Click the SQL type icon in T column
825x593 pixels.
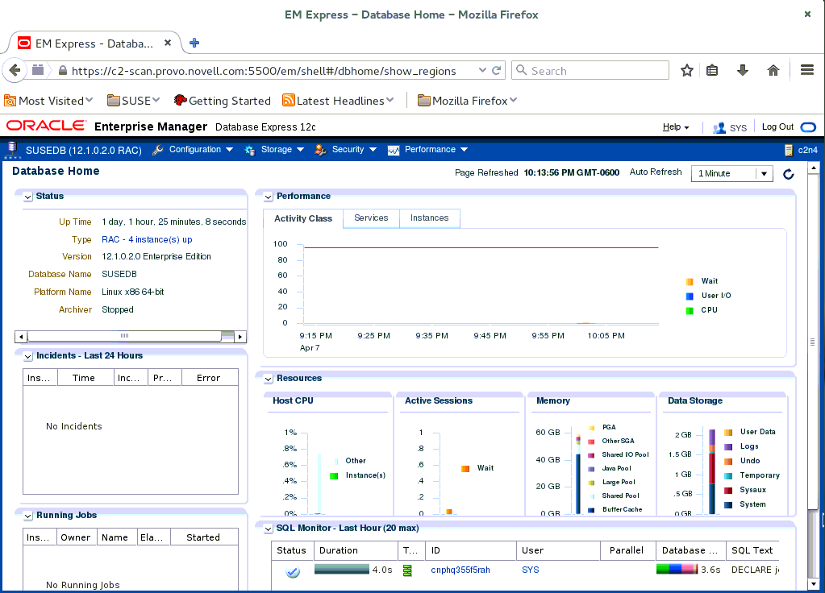pos(407,570)
